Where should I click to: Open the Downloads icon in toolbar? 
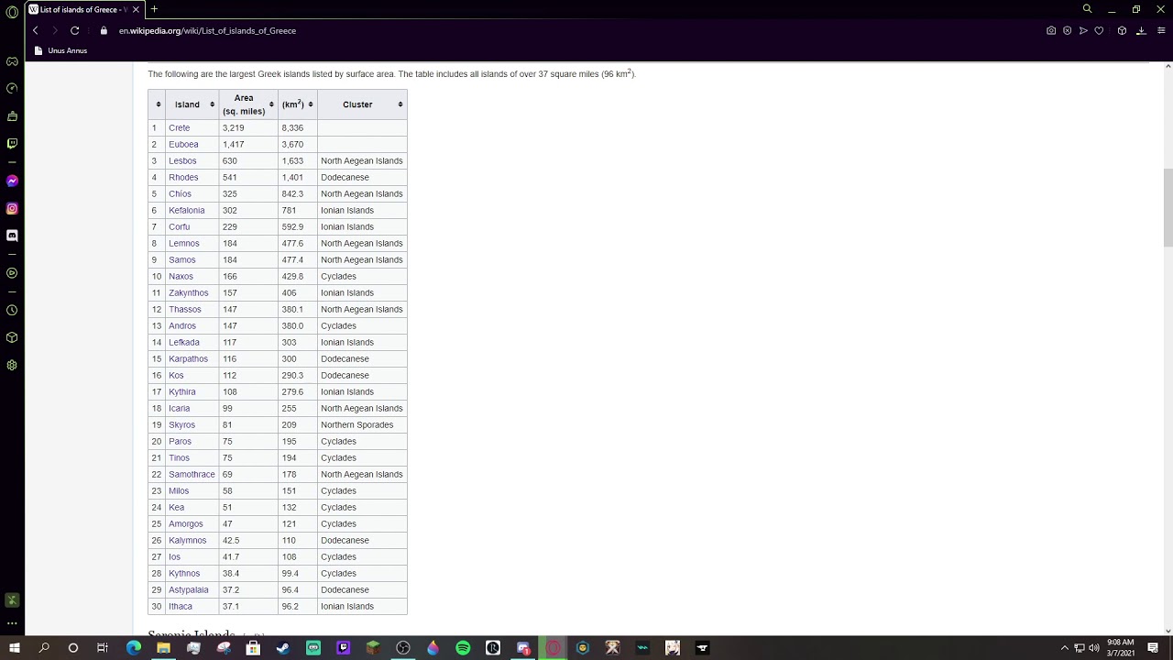point(1141,30)
